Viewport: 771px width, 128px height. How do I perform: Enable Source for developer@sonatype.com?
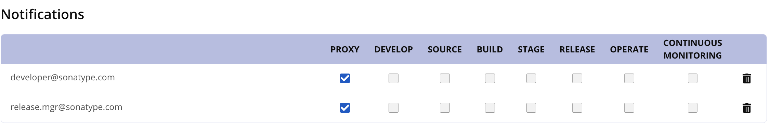click(445, 78)
